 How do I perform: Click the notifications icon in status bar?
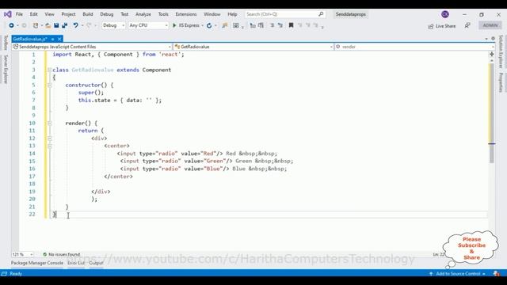(497, 274)
